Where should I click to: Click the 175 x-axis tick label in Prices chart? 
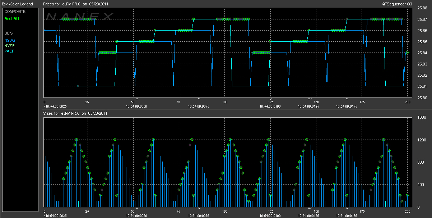point(361,102)
